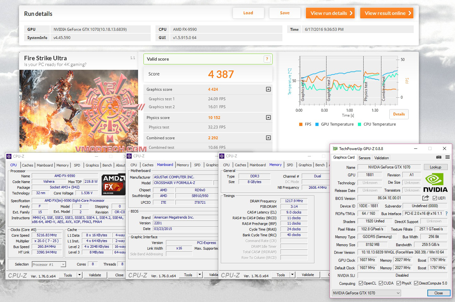The width and height of the screenshot is (455, 302).
Task: Click View result online button
Action: pos(387,13)
